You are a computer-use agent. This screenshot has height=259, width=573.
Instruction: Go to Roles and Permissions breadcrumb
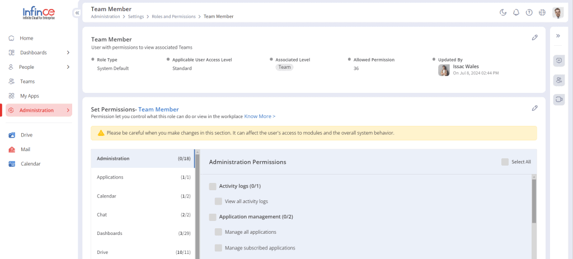(174, 16)
